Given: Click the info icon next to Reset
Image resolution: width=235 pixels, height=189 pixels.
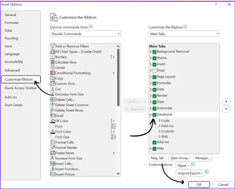Looking at the screenshot, I should (x=193, y=164).
